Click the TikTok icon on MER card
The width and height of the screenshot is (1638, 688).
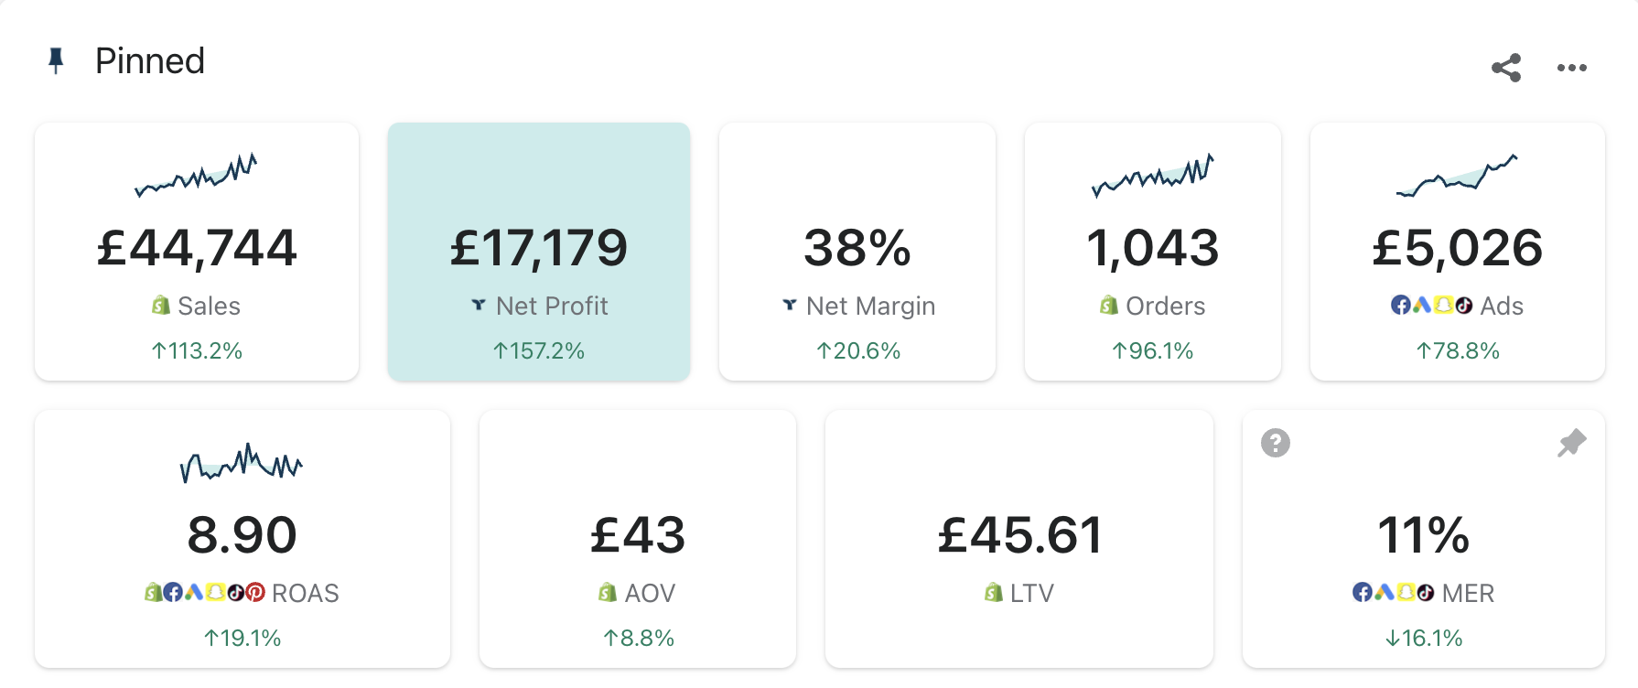click(x=1426, y=593)
